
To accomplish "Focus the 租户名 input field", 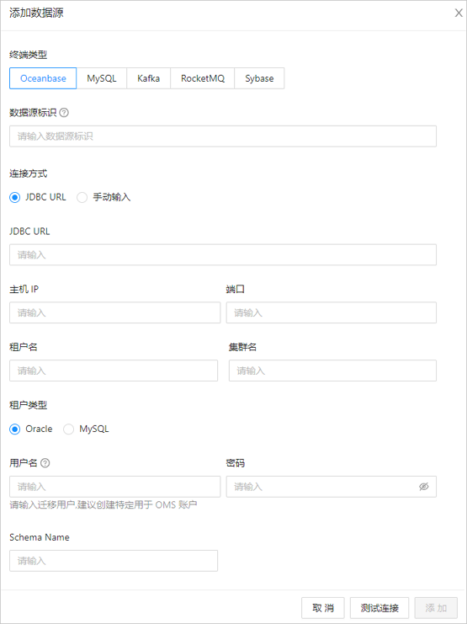I will 114,371.
